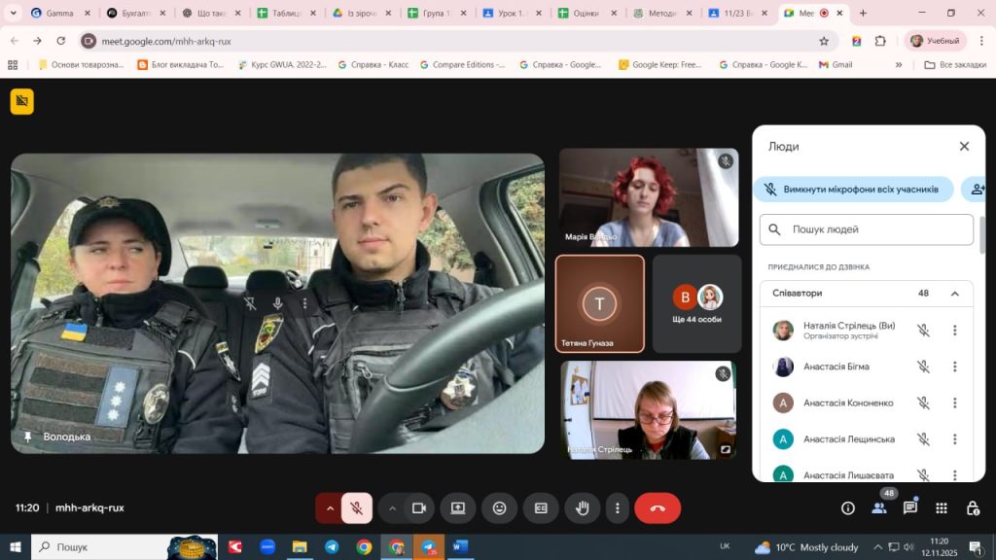
Task: Collapse the Співавтори participant list
Action: (955, 293)
